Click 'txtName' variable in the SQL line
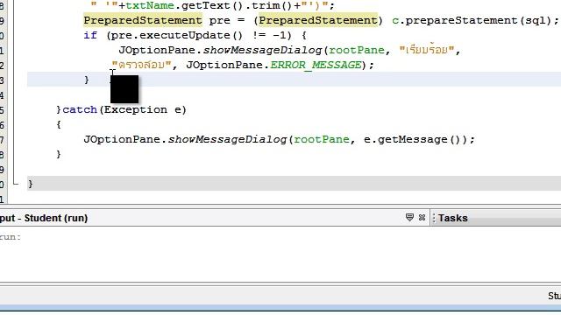This screenshot has width=561, height=315. 150,5
